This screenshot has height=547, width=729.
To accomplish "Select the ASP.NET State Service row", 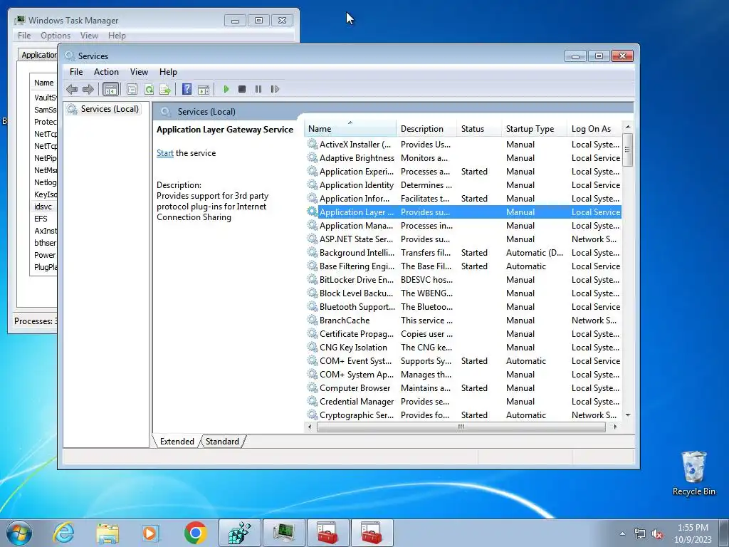I will tap(463, 239).
